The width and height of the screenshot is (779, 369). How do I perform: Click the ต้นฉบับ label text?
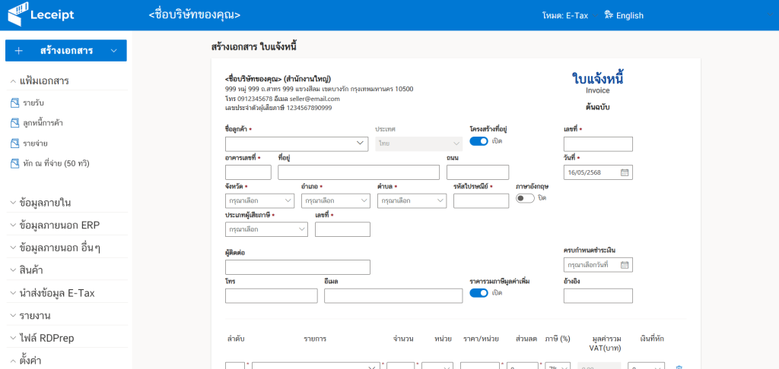598,107
